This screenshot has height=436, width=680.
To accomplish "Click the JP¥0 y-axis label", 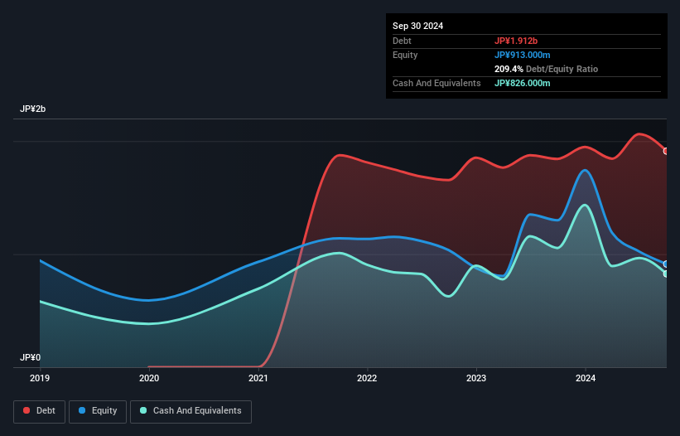I will pos(30,357).
